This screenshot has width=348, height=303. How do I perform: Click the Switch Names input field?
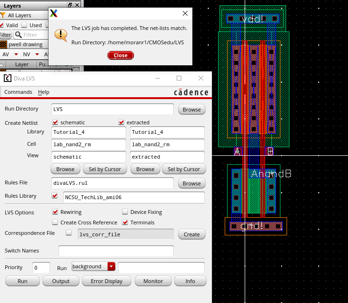click(116, 251)
